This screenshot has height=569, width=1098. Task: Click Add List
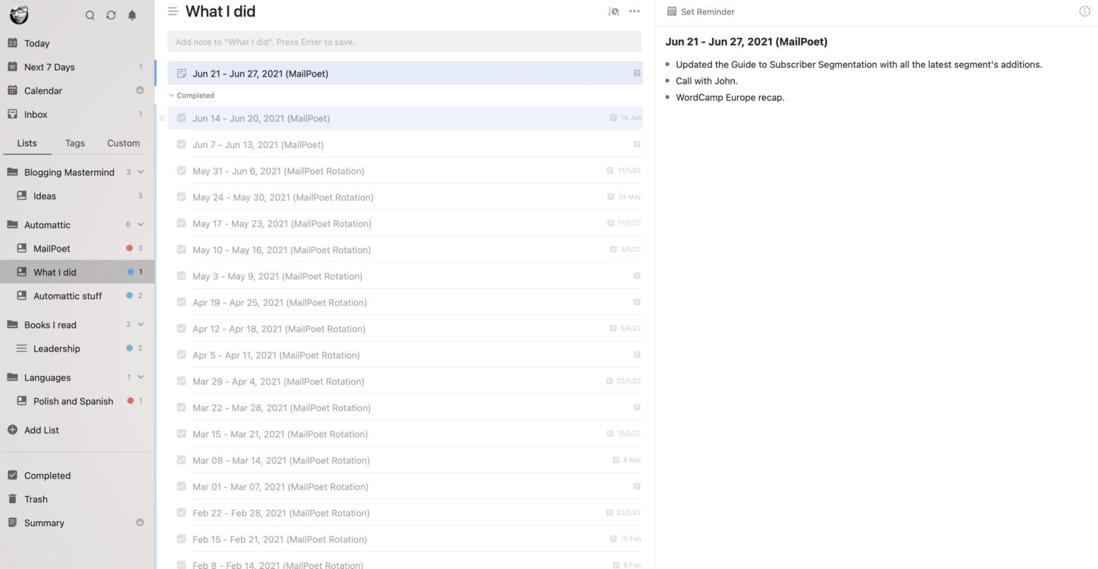coord(41,430)
